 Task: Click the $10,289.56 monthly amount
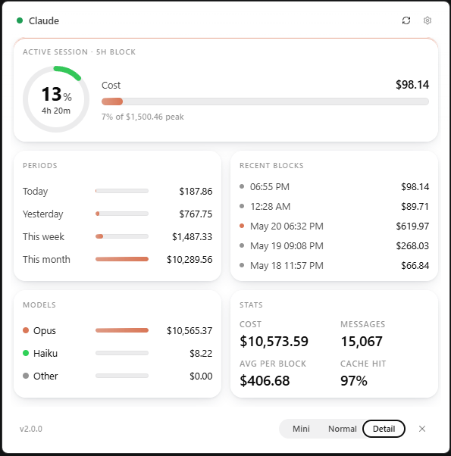point(189,259)
